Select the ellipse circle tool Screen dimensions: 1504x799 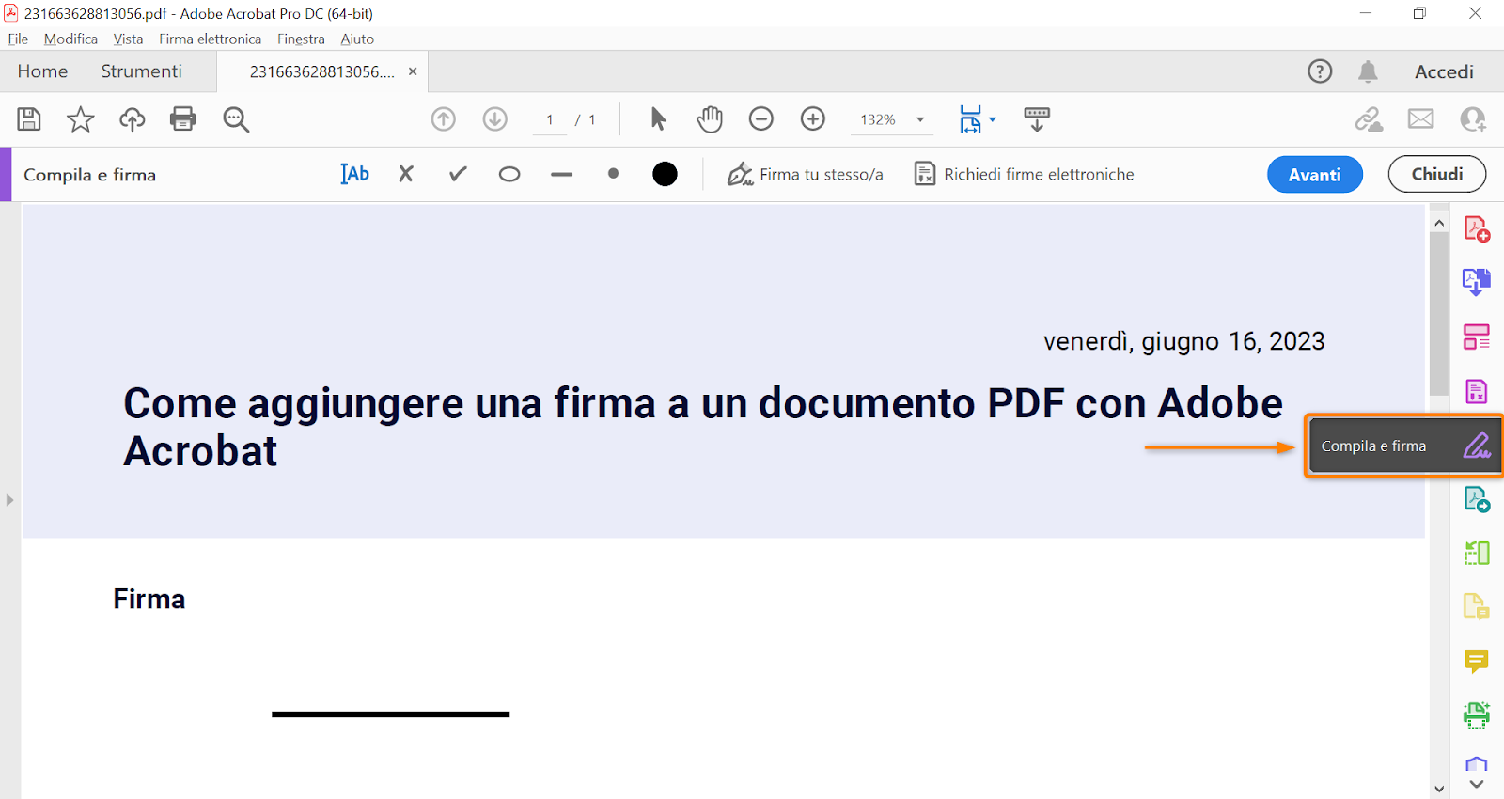[509, 174]
